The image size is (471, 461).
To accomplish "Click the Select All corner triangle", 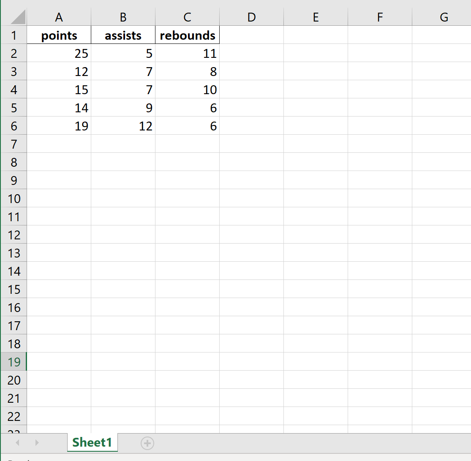I will coord(18,17).
